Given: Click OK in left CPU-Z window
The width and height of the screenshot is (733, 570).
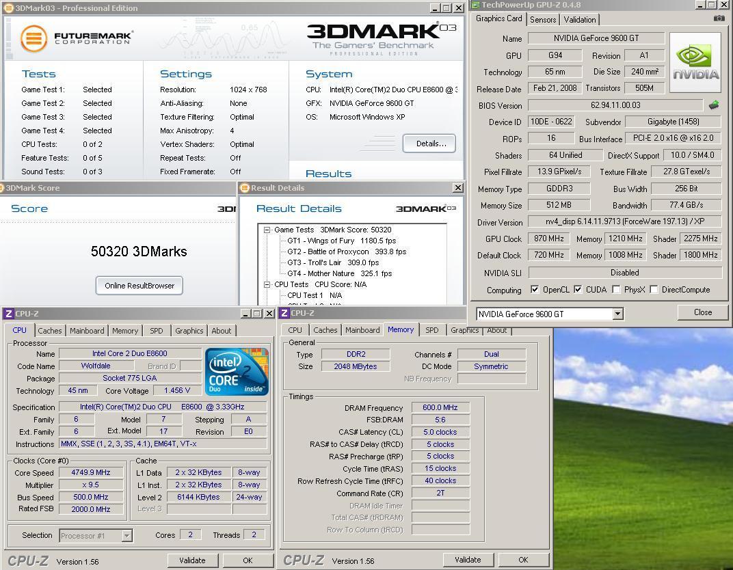Looking at the screenshot, I should (x=248, y=560).
